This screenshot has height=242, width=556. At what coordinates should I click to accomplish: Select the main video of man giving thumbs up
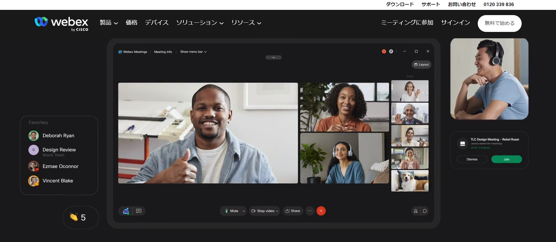208,133
